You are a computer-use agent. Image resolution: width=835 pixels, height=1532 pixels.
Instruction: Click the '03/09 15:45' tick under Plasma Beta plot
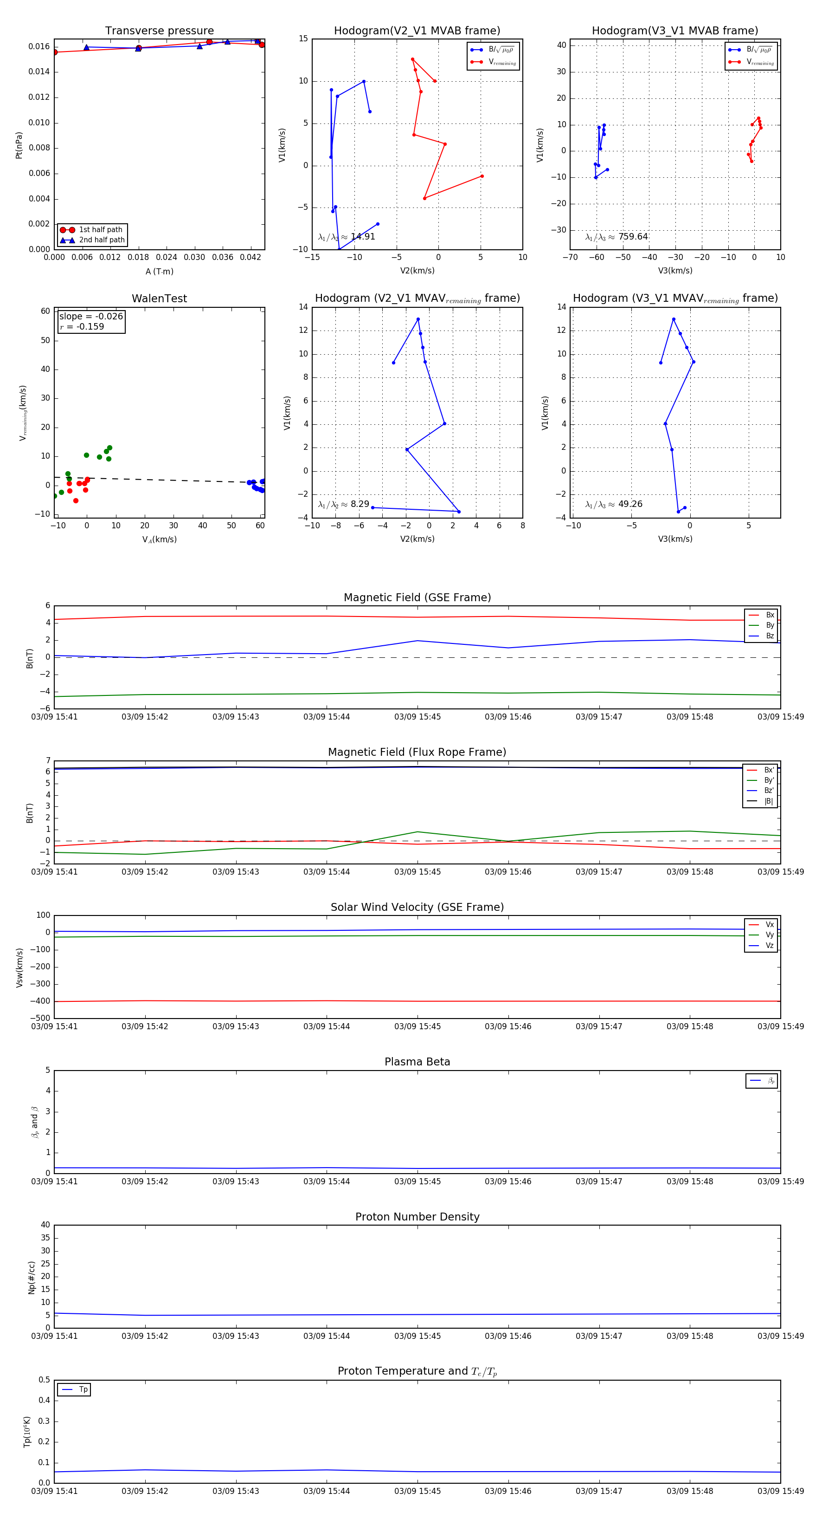(x=417, y=1181)
